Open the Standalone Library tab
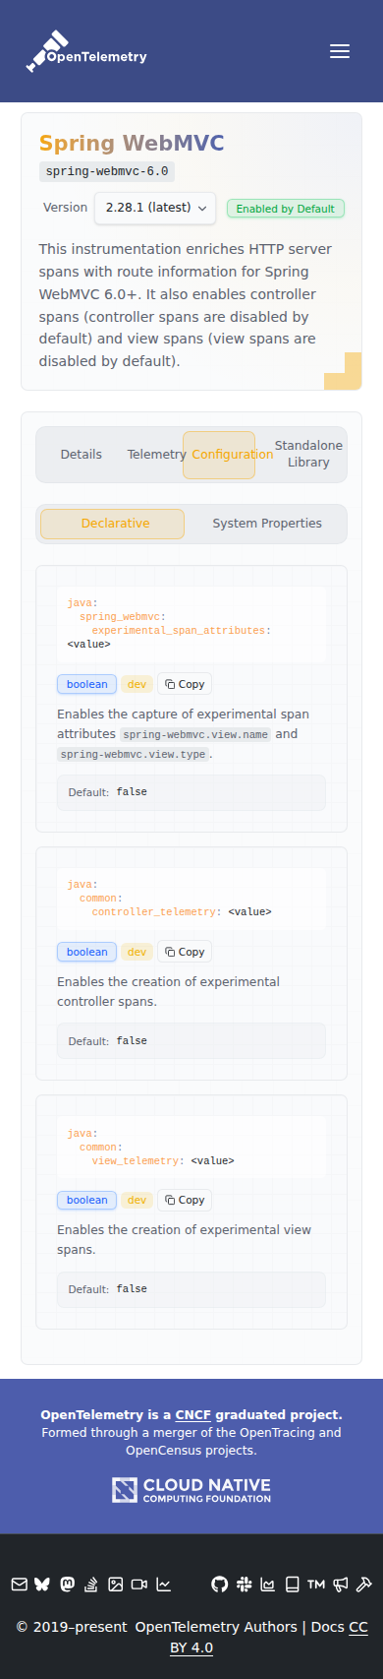 pos(308,454)
